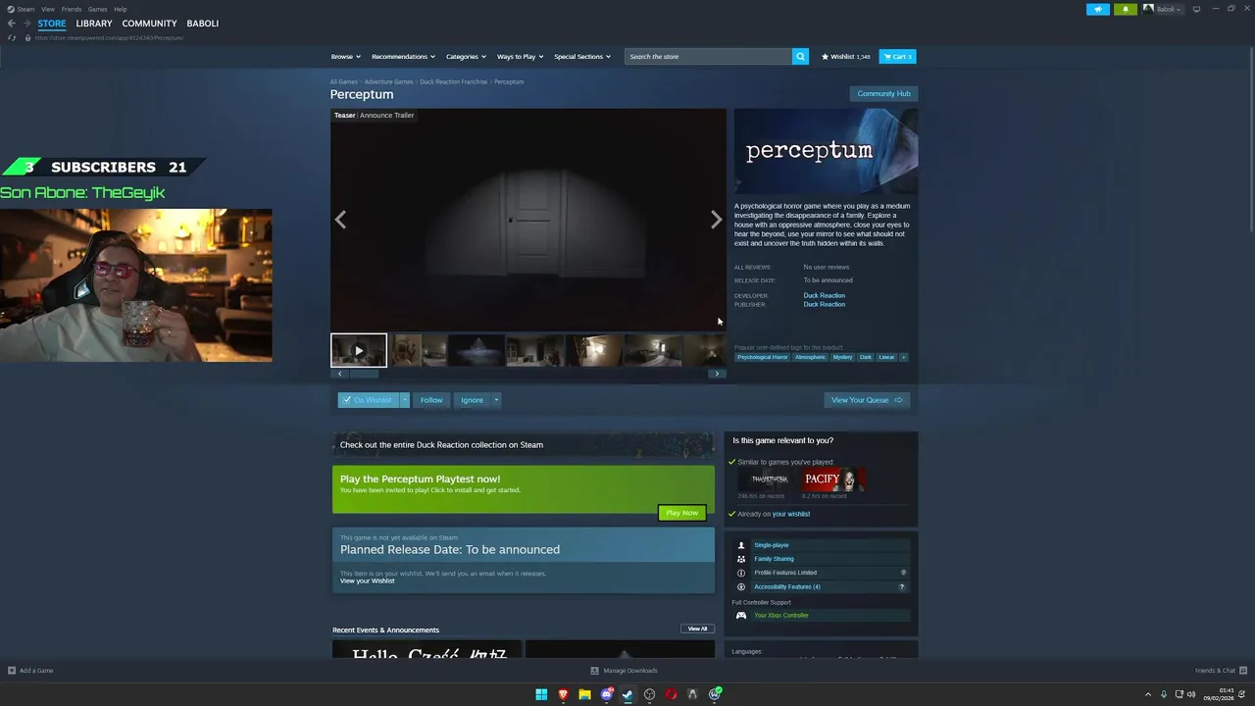Click View Your Queue button
1255x706 pixels.
pyautogui.click(x=867, y=400)
